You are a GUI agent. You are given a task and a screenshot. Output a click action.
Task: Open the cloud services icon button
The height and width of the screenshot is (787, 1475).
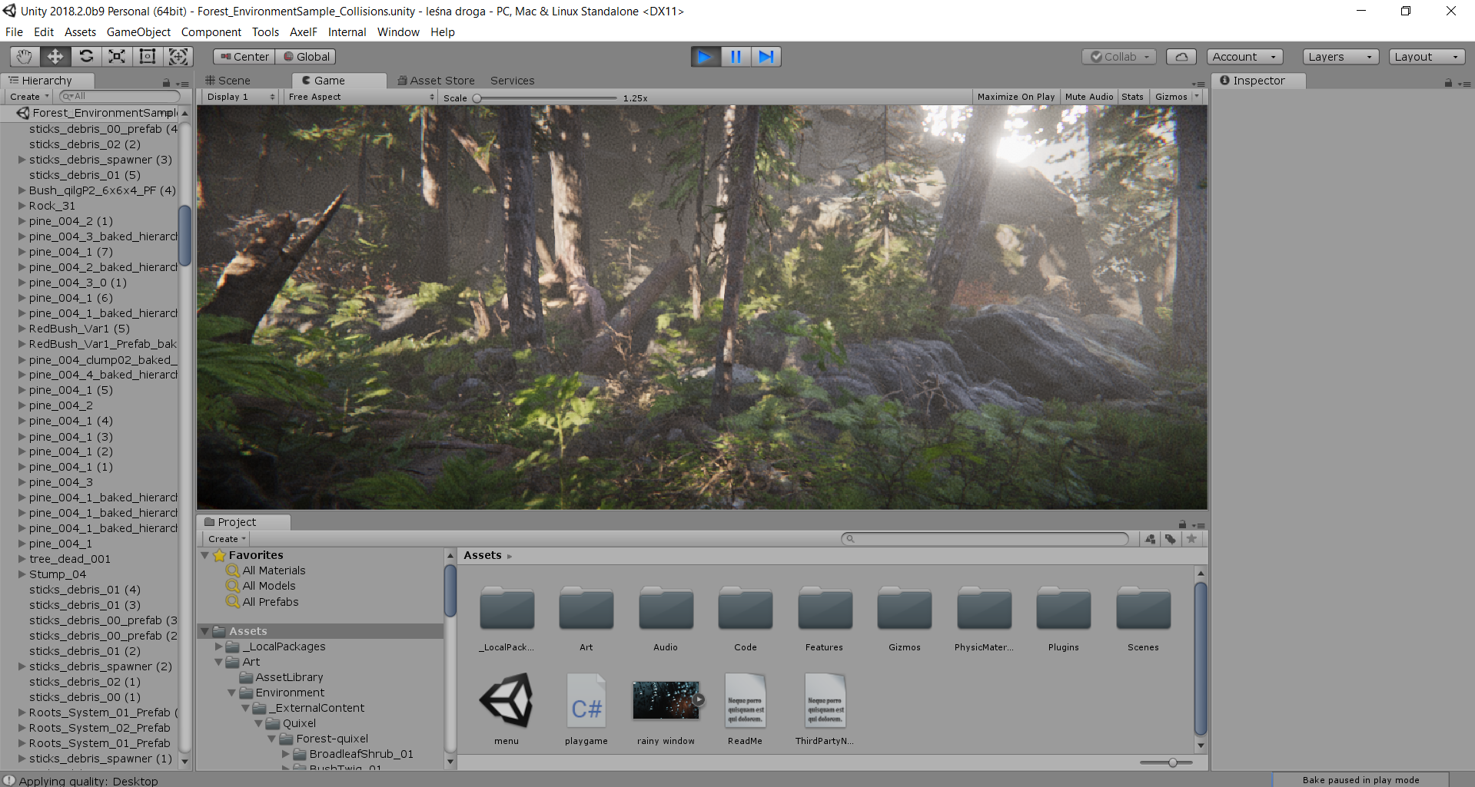1181,56
